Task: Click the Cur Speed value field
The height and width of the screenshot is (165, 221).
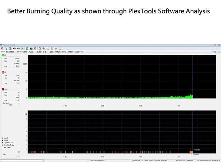Action: click(x=11, y=105)
